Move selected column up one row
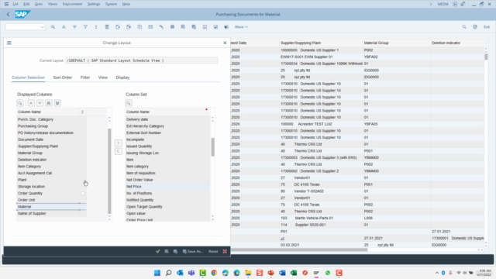Image resolution: width=496 pixels, height=279 pixels. [x=31, y=103]
